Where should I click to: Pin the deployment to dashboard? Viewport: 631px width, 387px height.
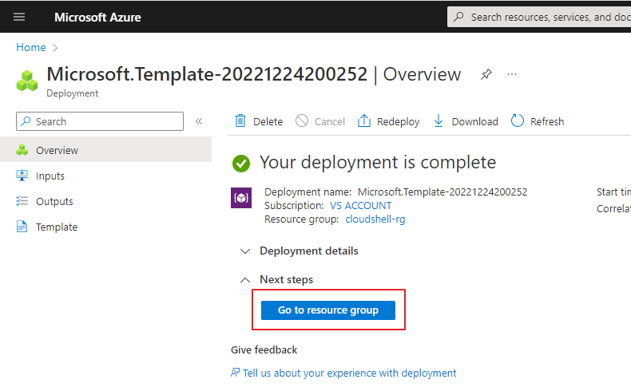(486, 74)
